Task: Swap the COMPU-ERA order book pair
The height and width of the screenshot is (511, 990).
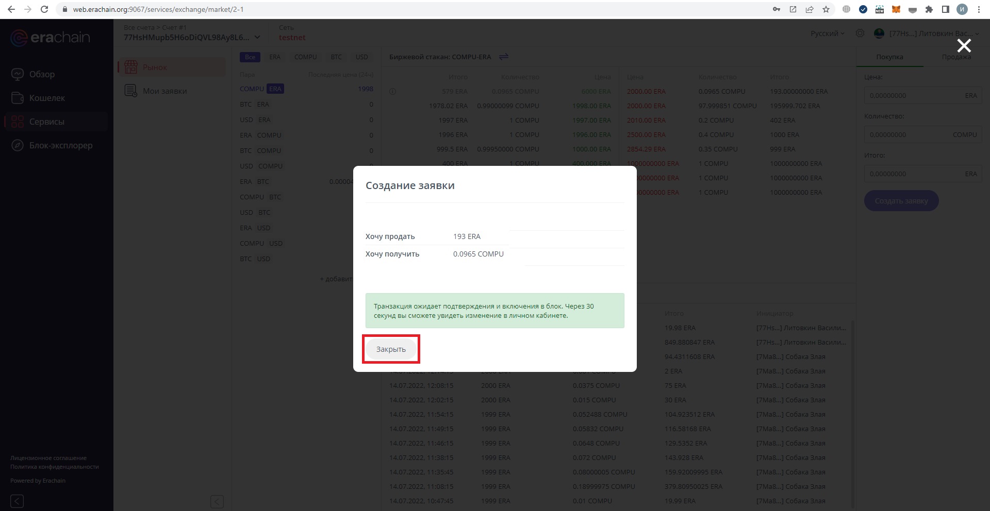Action: tap(504, 57)
